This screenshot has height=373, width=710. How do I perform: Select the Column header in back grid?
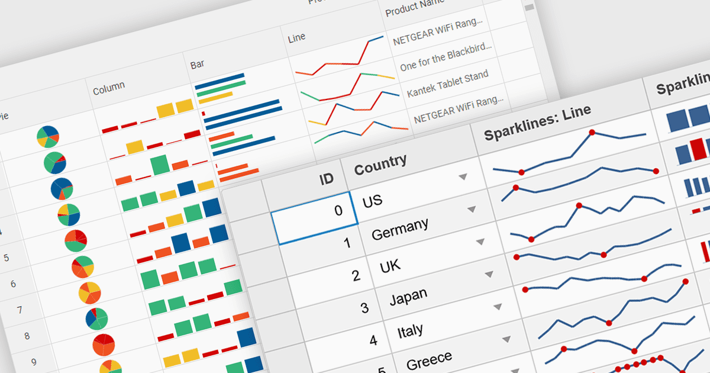(x=108, y=88)
